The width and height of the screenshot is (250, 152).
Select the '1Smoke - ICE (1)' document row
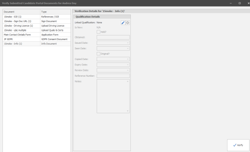pyautogui.click(x=37, y=17)
